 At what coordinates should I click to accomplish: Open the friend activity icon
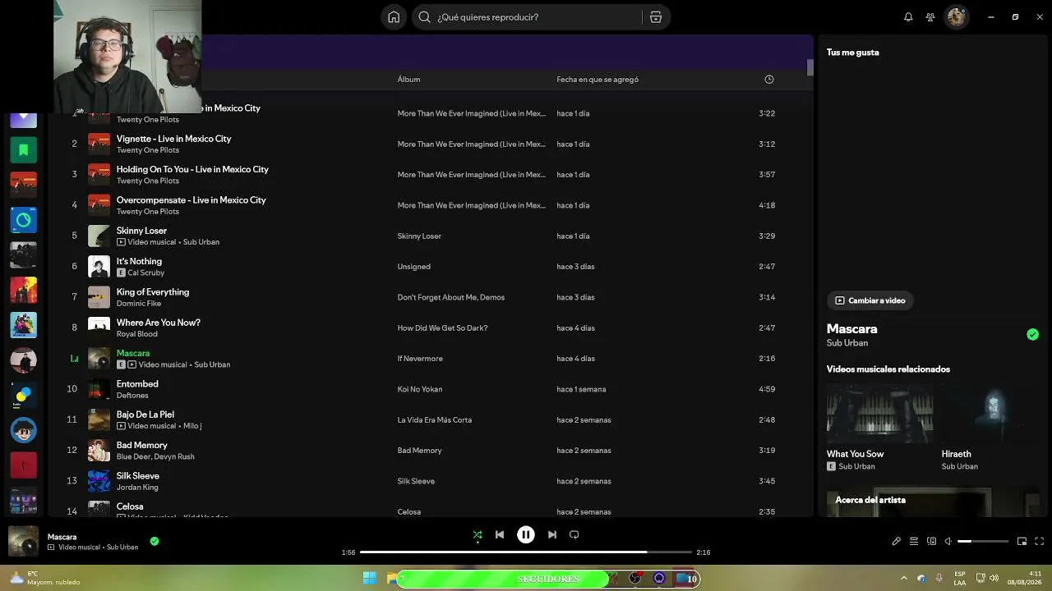pyautogui.click(x=930, y=17)
